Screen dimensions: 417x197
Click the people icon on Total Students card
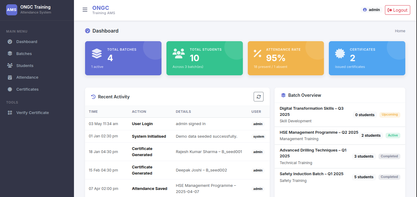tap(179, 53)
